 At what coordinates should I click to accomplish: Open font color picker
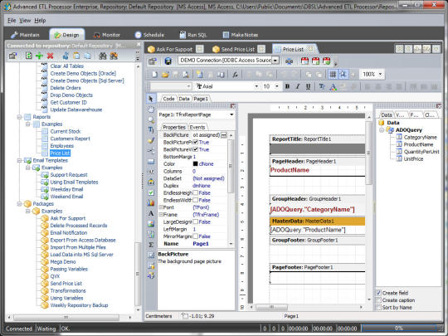point(333,86)
